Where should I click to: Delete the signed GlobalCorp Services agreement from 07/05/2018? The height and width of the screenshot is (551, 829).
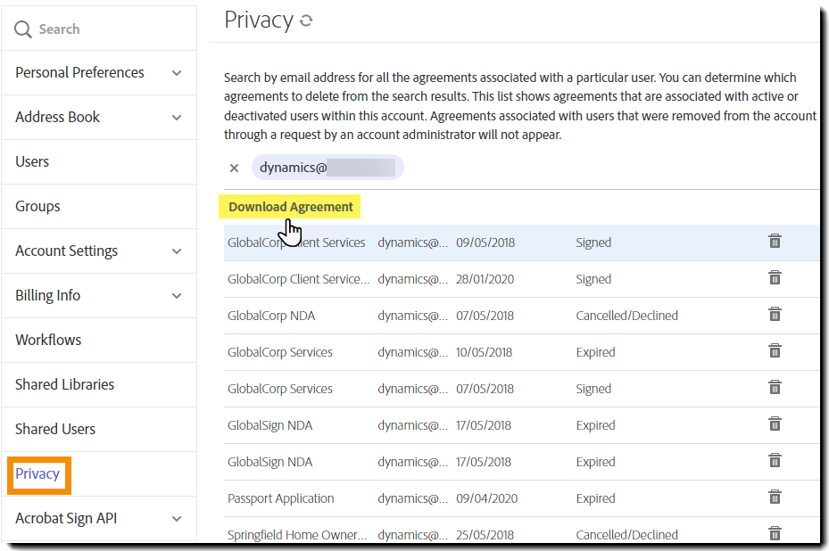click(x=775, y=388)
